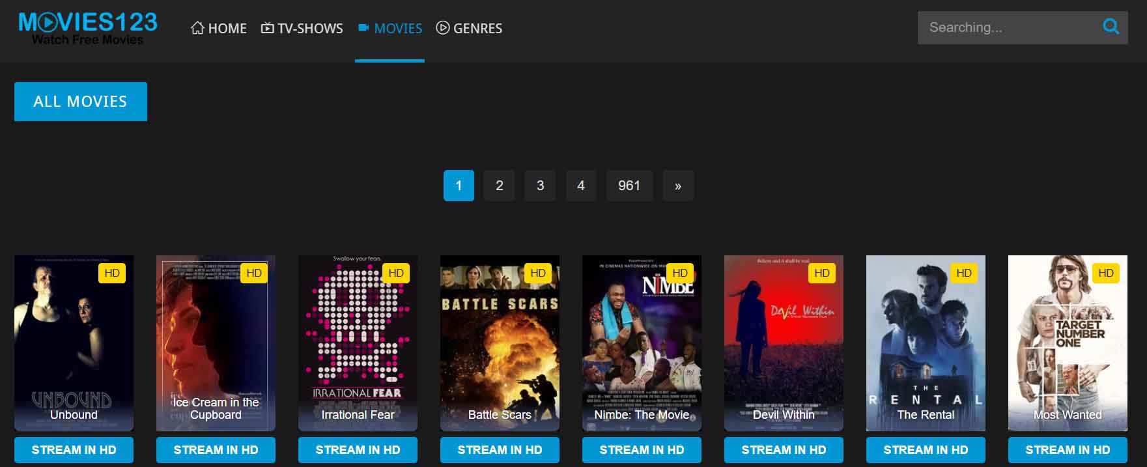Select the Movies navigation tab
Image resolution: width=1147 pixels, height=467 pixels.
[x=390, y=28]
